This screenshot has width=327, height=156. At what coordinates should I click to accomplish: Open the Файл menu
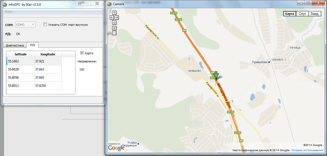(x=9, y=12)
